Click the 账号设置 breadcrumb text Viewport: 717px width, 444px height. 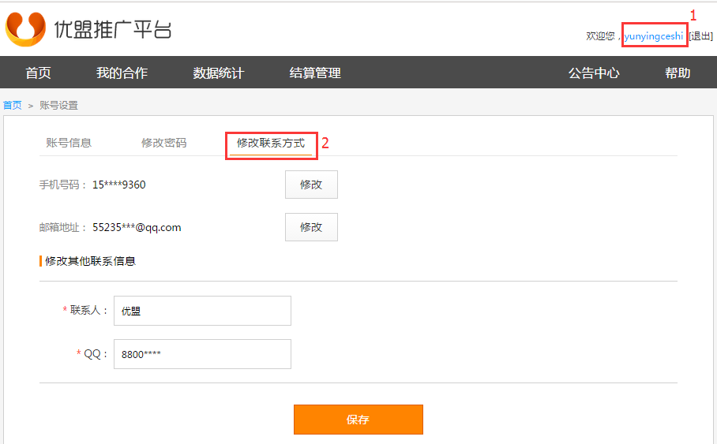[59, 106]
